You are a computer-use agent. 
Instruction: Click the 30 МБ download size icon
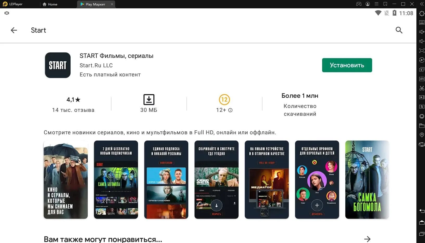coord(149,100)
